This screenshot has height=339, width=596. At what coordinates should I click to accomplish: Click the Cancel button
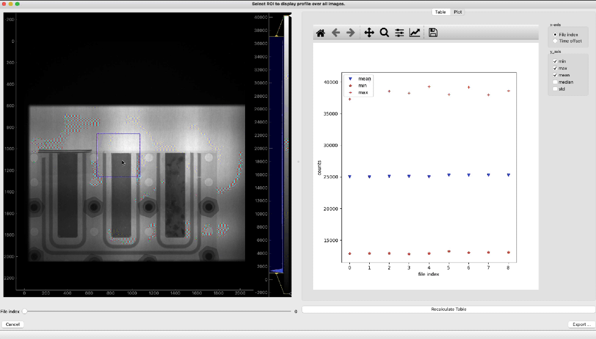click(13, 324)
